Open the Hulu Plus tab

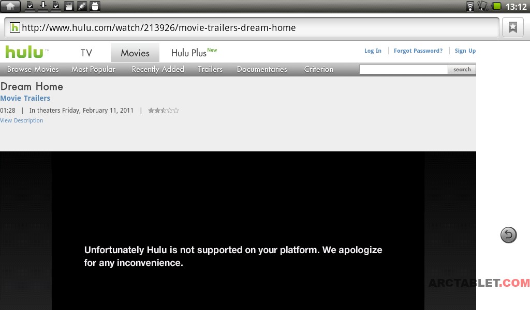[x=194, y=52]
